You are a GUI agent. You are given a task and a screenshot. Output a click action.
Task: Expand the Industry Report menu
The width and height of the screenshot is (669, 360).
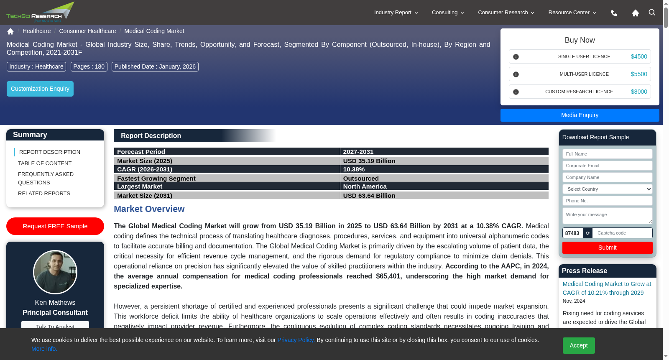click(x=396, y=13)
